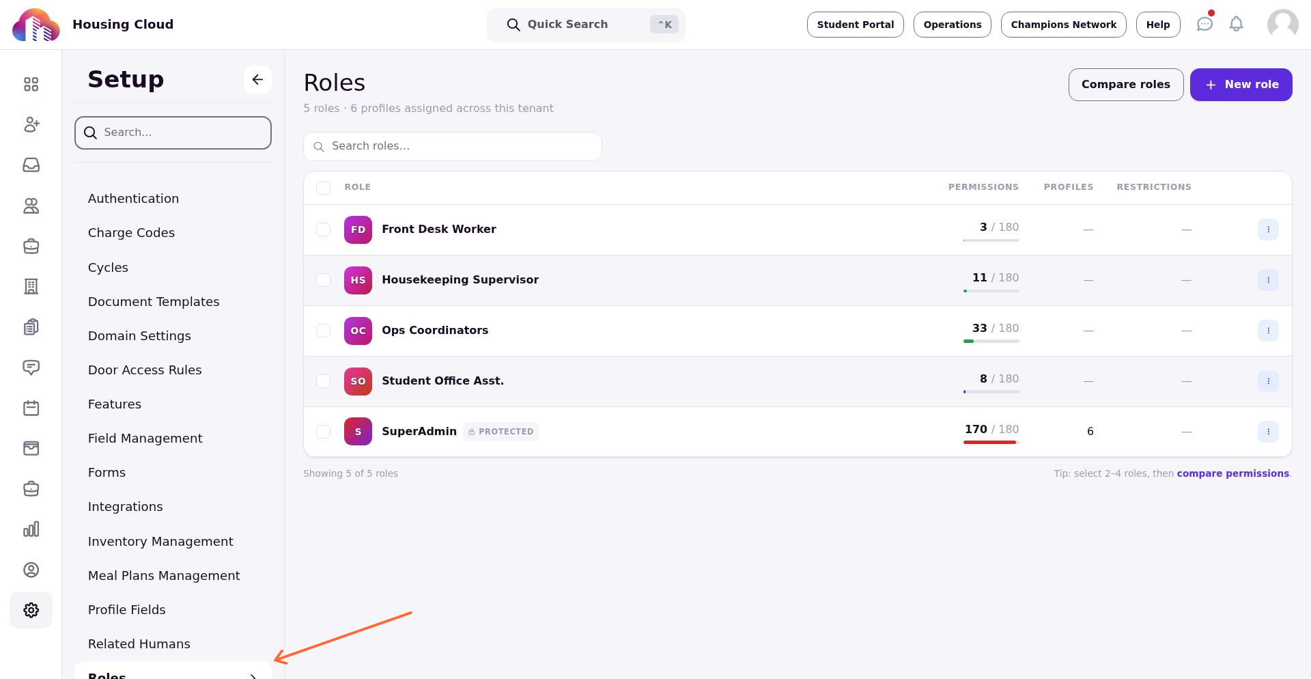Screen dimensions: 1311x679
Task: Open the actions menu for SuperAdmin
Action: (1268, 432)
